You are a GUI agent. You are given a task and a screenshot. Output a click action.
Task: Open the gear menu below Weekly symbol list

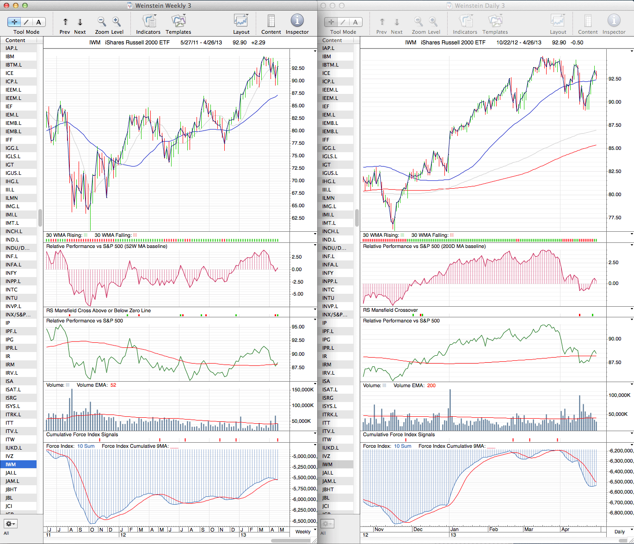click(x=10, y=524)
